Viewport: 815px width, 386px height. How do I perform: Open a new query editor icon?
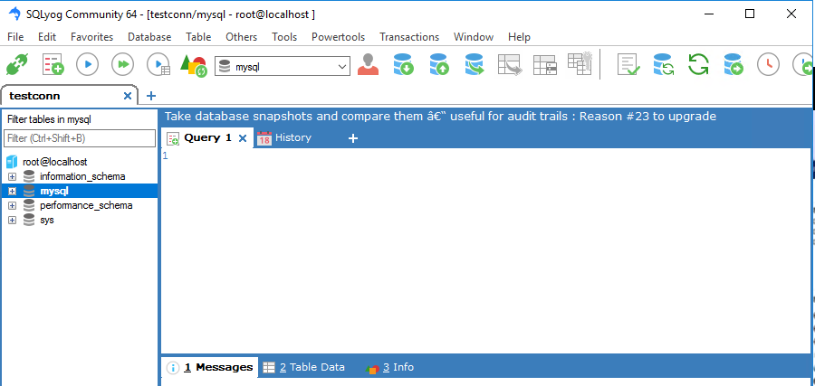[x=53, y=65]
